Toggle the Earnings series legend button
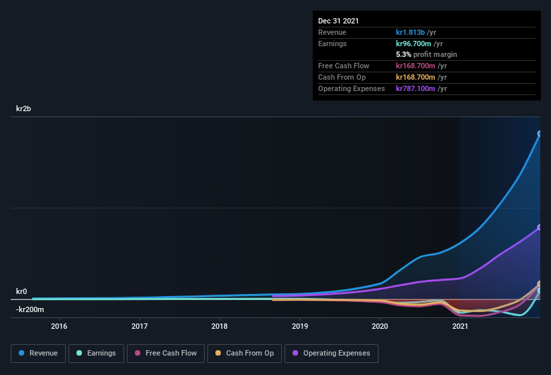The height and width of the screenshot is (375, 551). tap(96, 354)
